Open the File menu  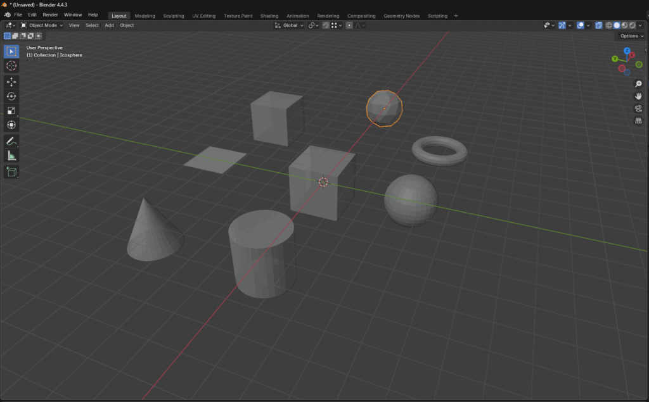coord(18,15)
